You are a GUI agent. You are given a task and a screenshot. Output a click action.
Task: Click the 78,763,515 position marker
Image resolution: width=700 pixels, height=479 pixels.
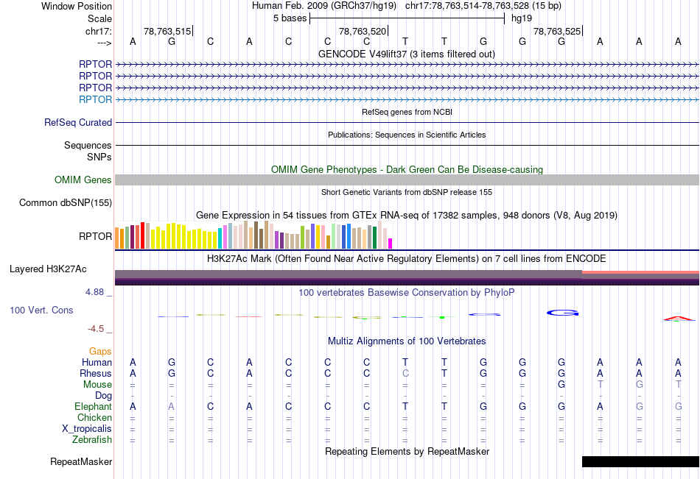(167, 31)
